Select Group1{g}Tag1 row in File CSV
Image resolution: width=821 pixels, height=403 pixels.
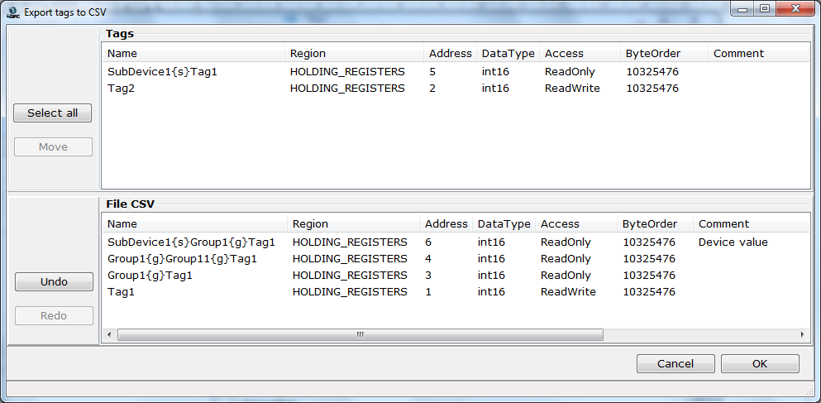tap(456, 276)
